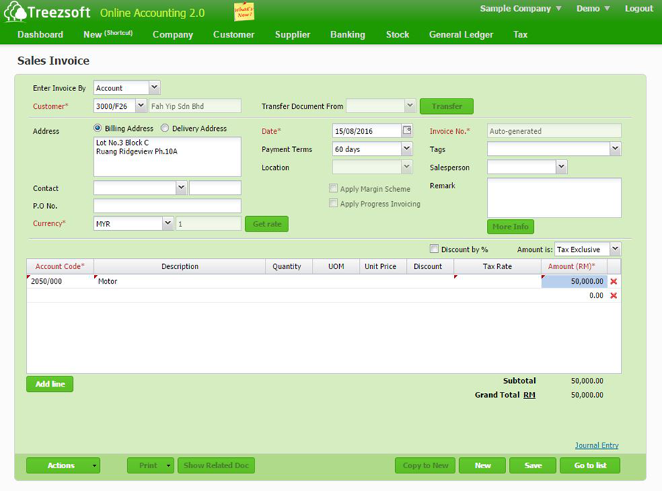This screenshot has width=662, height=491.
Task: Open the Tax menu
Action: click(x=520, y=35)
